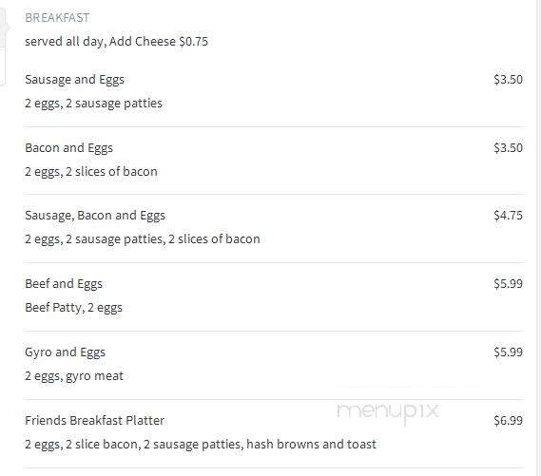Click the '2 eggs, gyro meat' description
Screen dimensions: 541x476
point(74,376)
